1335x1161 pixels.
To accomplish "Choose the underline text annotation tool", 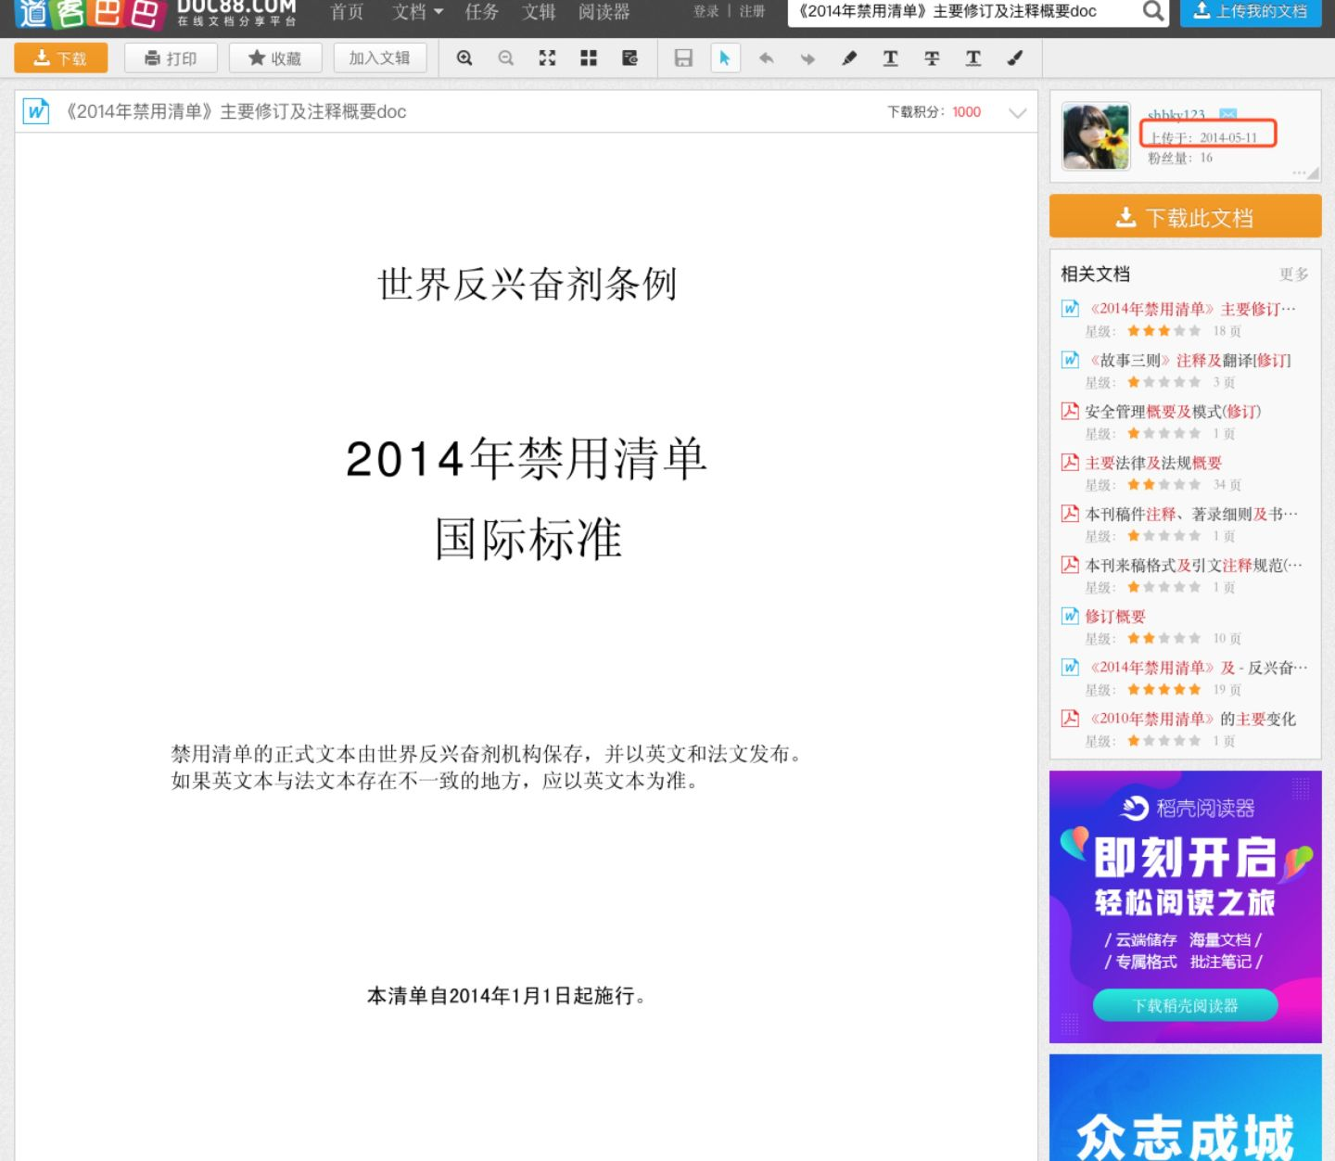I will [x=890, y=58].
